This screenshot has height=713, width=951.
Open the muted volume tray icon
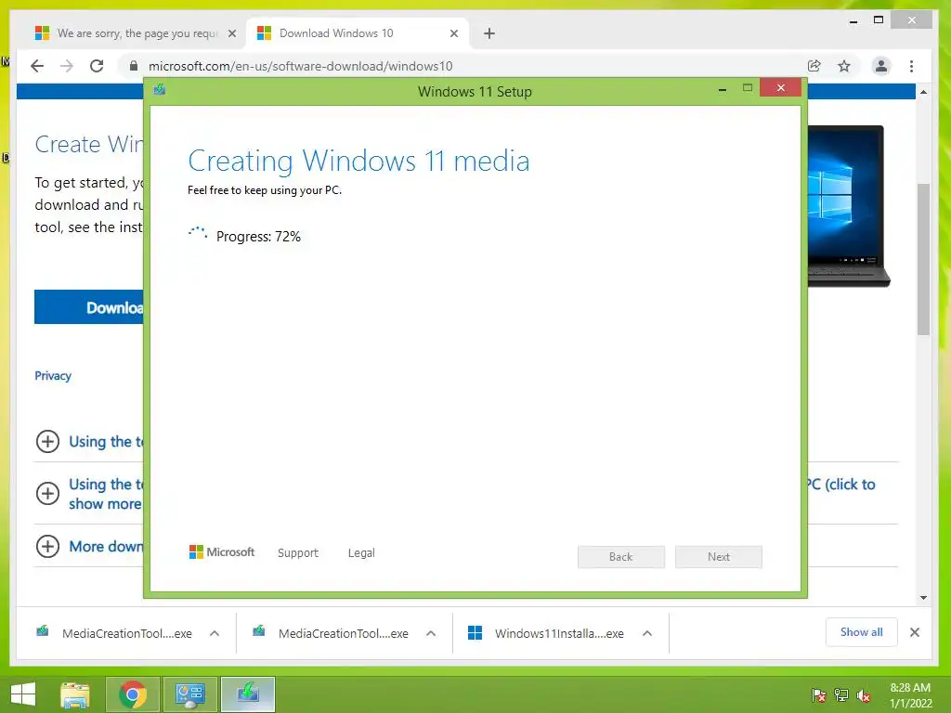coord(864,695)
